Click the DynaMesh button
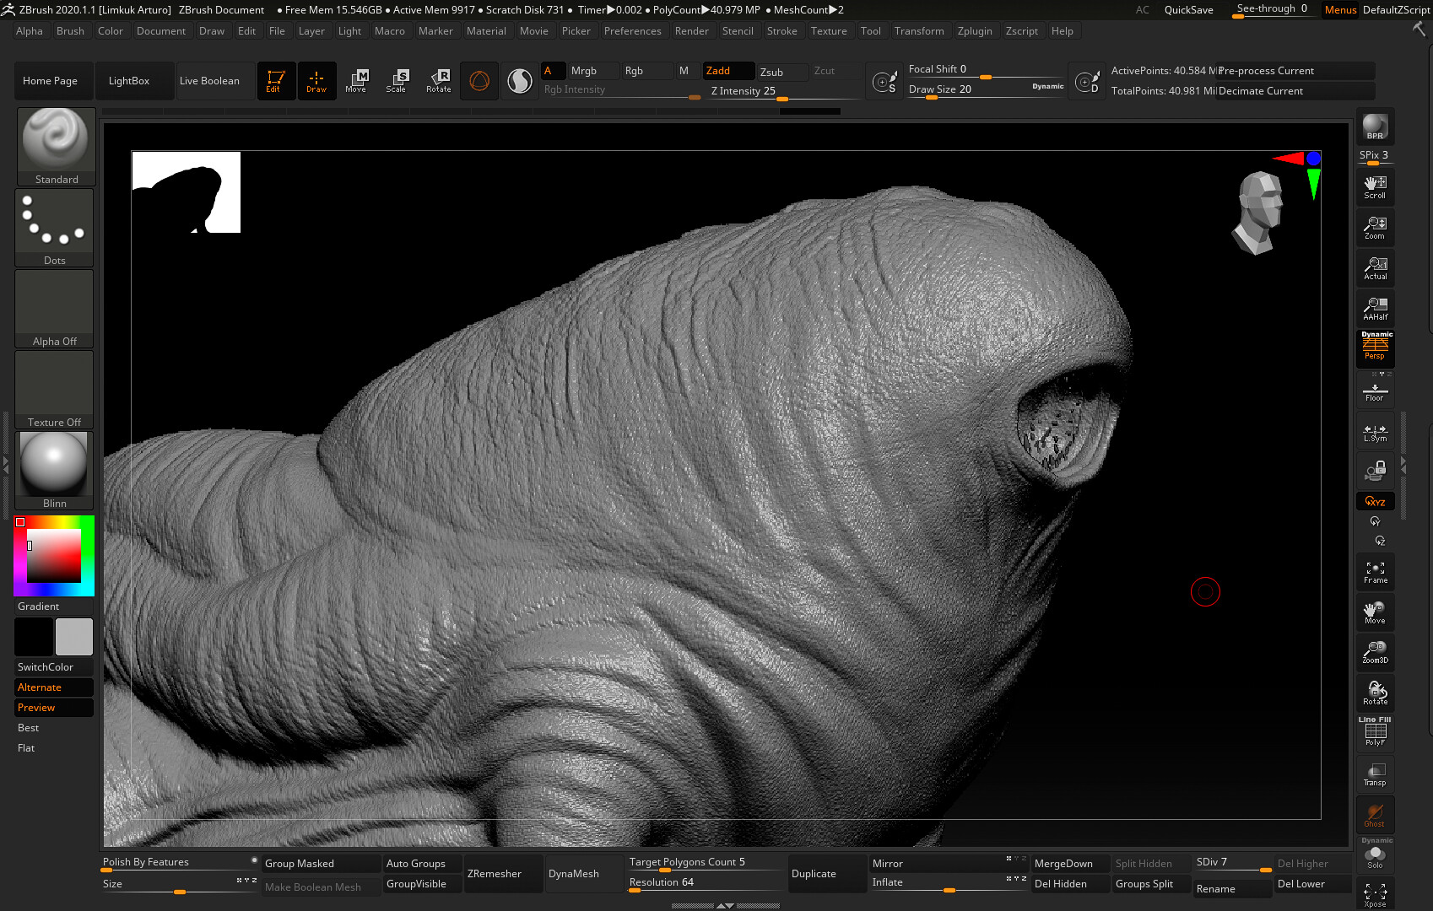1433x911 pixels. [574, 874]
